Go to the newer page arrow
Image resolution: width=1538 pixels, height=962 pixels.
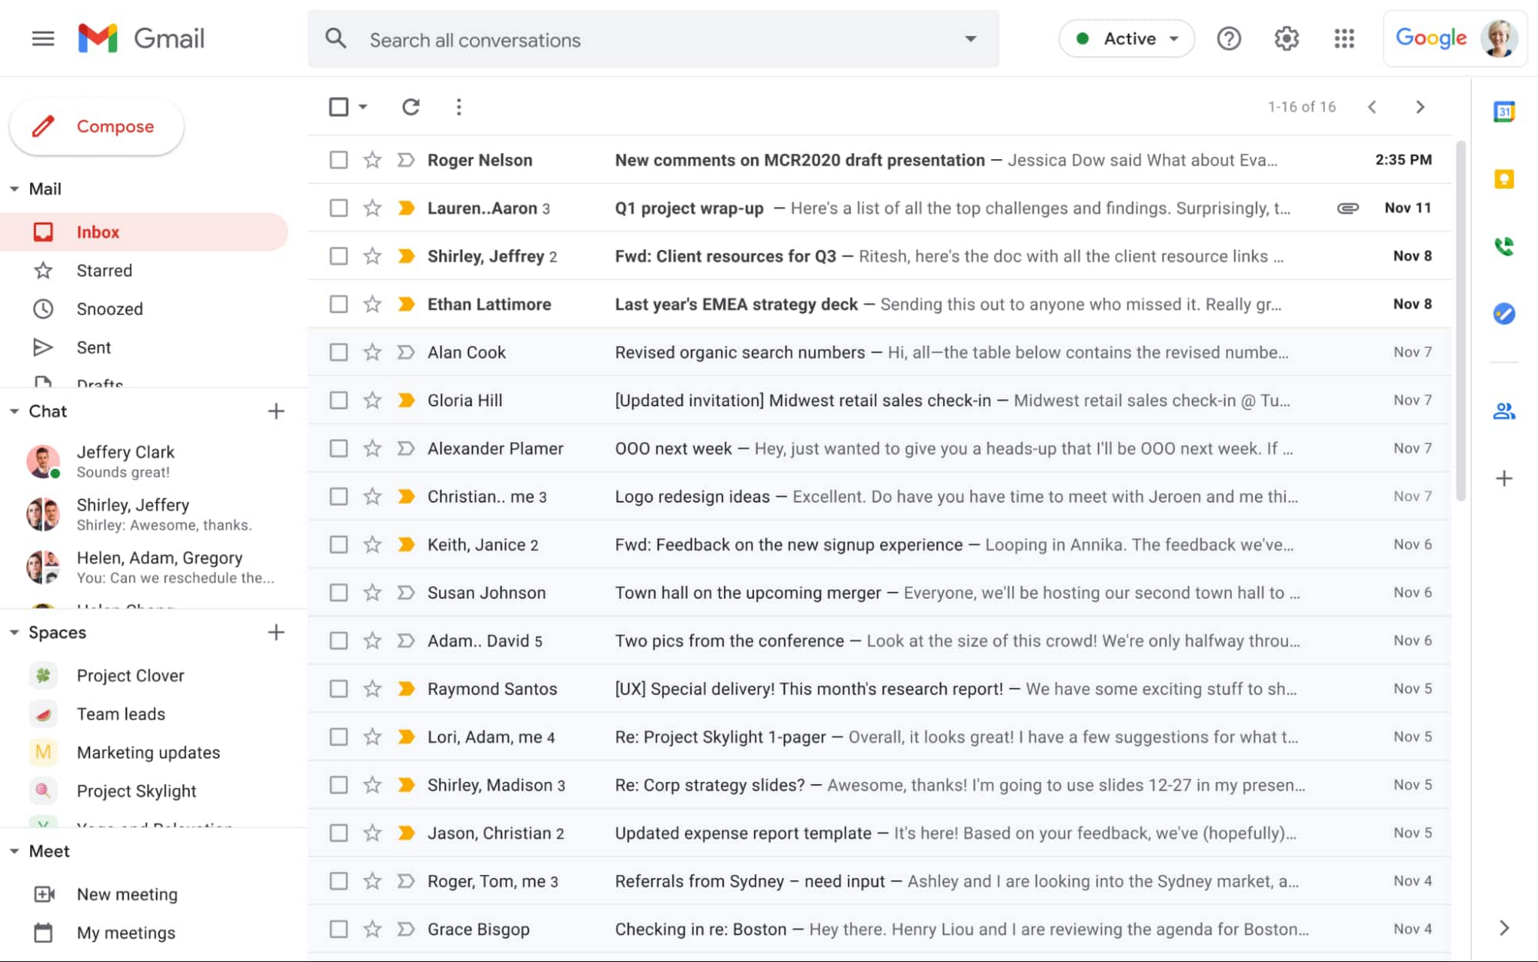coord(1372,107)
